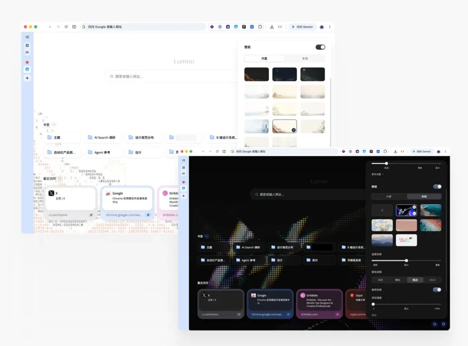Image resolution: width=468 pixels, height=346 pixels.
Task: Reload the page in the light window
Action: tap(66, 27)
